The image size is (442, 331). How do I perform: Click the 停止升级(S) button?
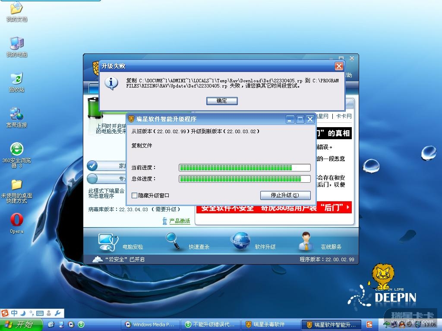[285, 195]
